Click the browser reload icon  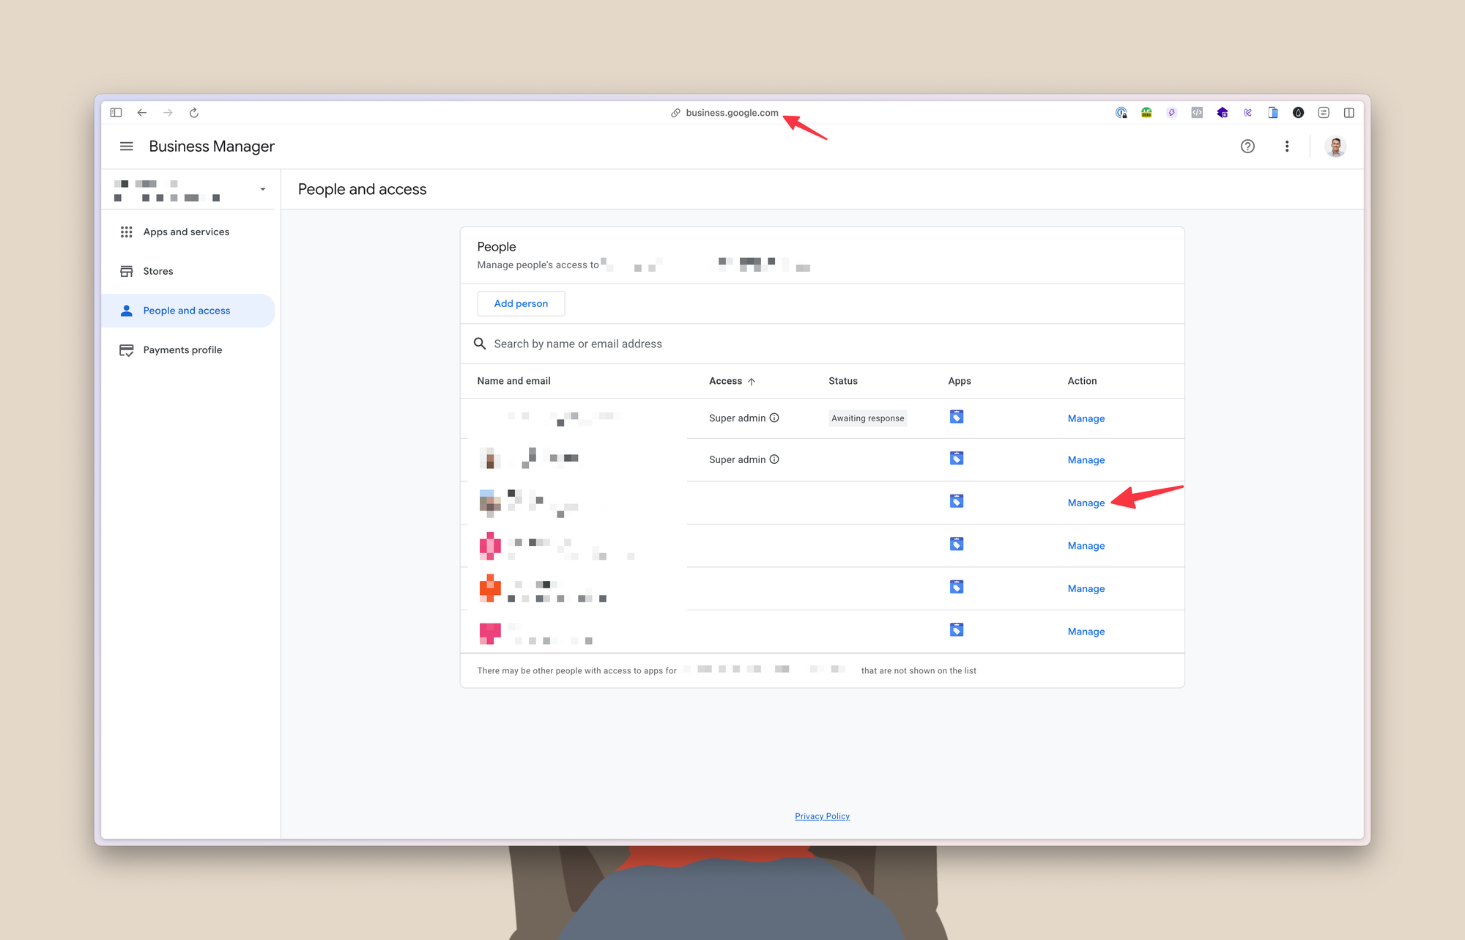194,113
